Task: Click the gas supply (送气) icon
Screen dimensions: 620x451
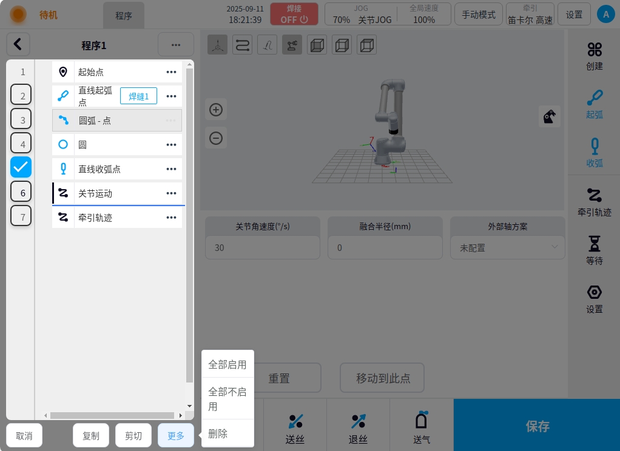Action: 421,420
